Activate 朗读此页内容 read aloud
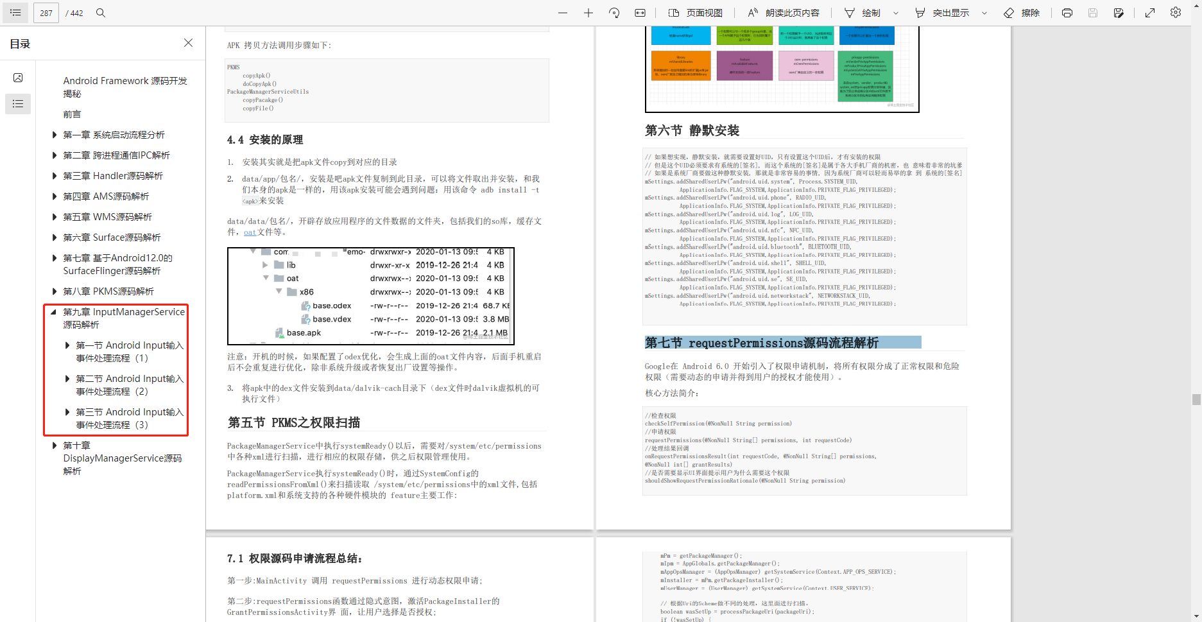 (x=780, y=12)
